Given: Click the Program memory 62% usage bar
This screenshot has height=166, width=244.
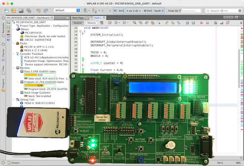Looking at the screenshot, I should coord(40,86).
